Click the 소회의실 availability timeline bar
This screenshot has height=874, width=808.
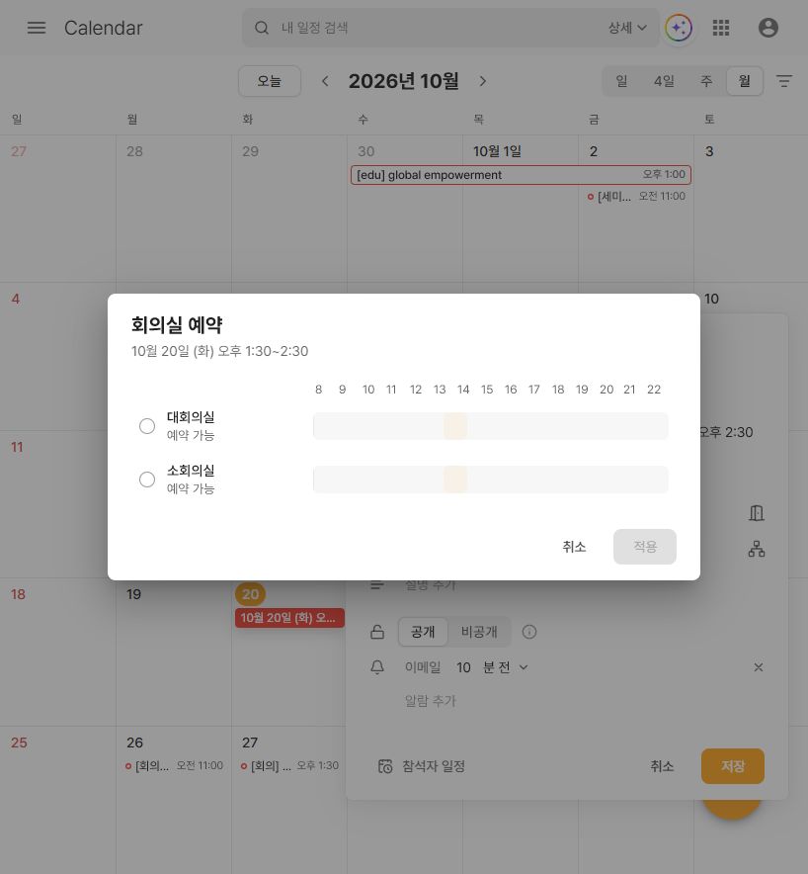point(491,480)
